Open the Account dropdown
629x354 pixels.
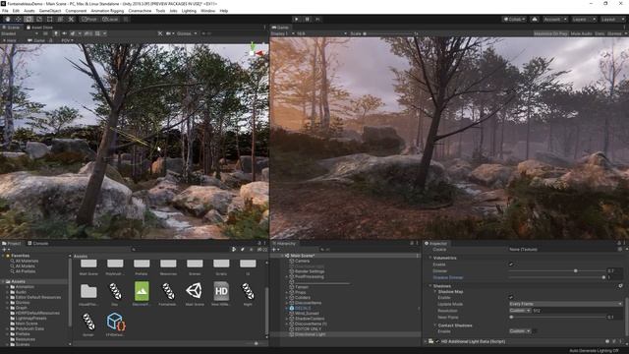[x=555, y=20]
